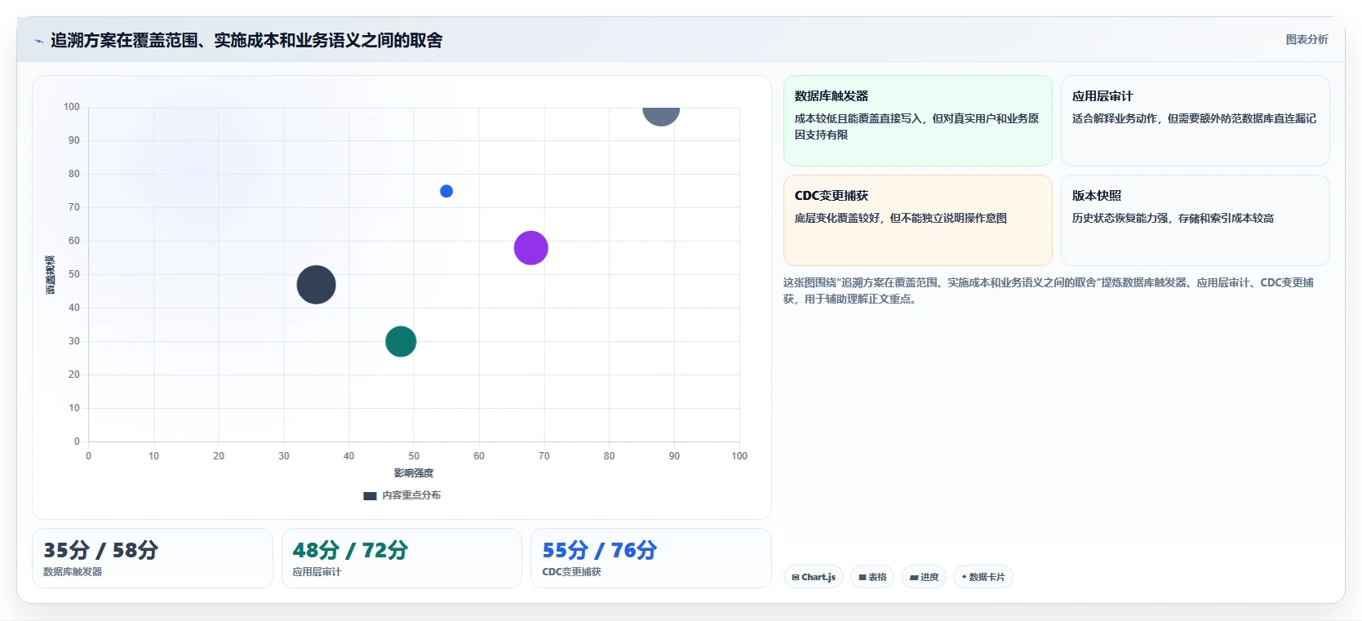Click the legend color box for 内容重点分布
This screenshot has height=621, width=1362.
pos(370,495)
